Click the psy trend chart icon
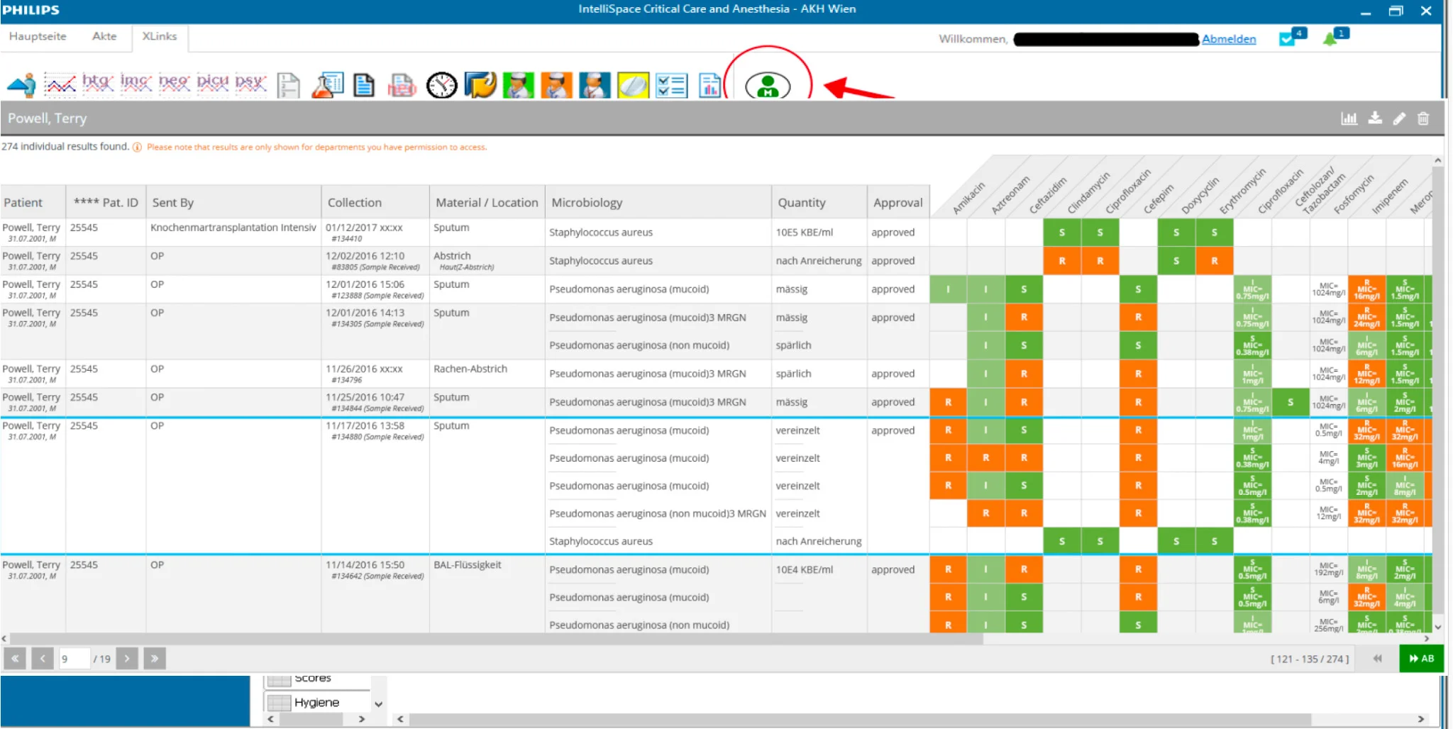The width and height of the screenshot is (1453, 729). [x=250, y=84]
